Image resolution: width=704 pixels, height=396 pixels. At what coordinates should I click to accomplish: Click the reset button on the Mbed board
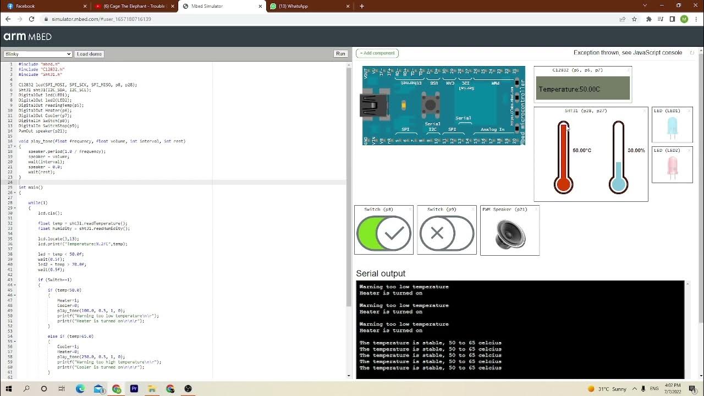pos(430,105)
